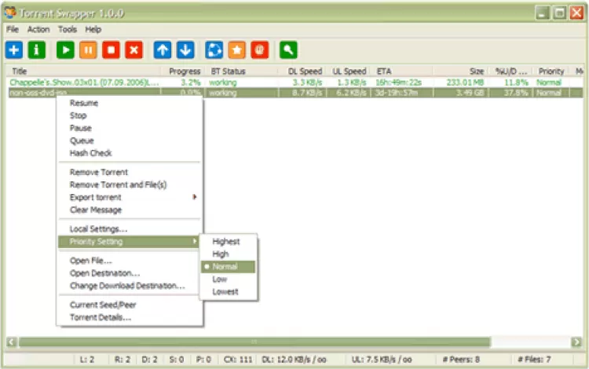The height and width of the screenshot is (369, 589).
Task: Click the # Files: 7 status entry
Action: (x=534, y=360)
